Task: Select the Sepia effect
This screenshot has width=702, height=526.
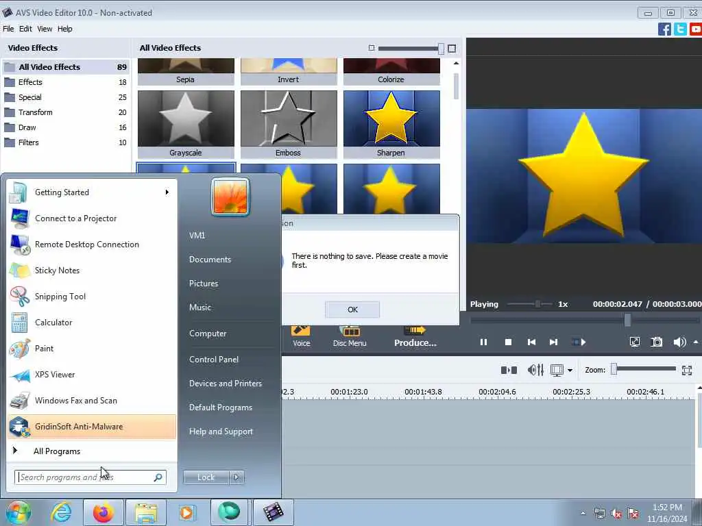Action: click(x=186, y=71)
